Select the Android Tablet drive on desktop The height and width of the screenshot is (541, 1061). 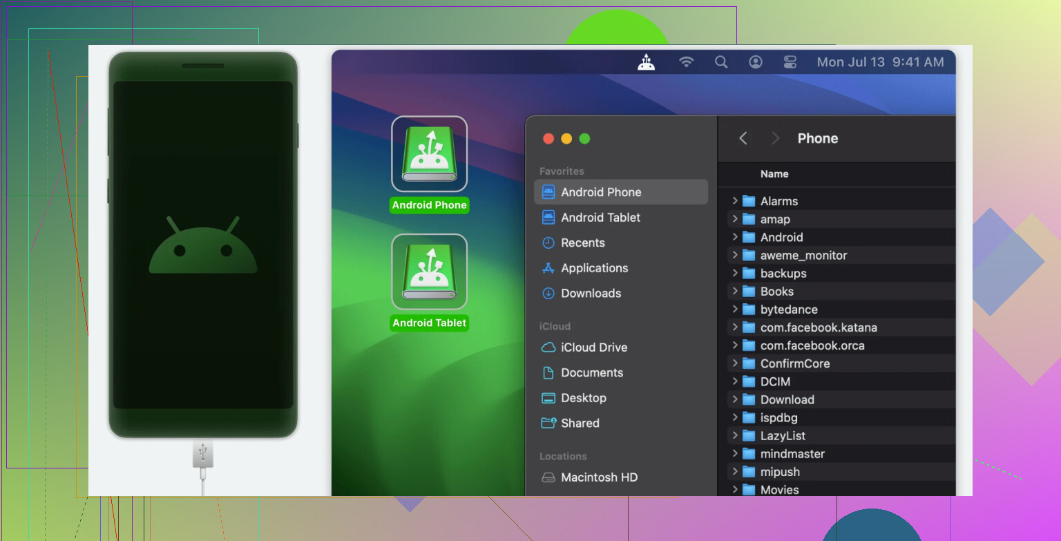(x=430, y=272)
